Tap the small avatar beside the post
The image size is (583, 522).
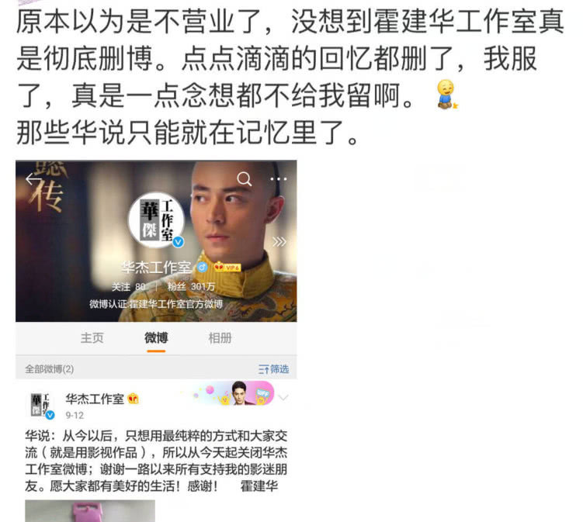(43, 406)
